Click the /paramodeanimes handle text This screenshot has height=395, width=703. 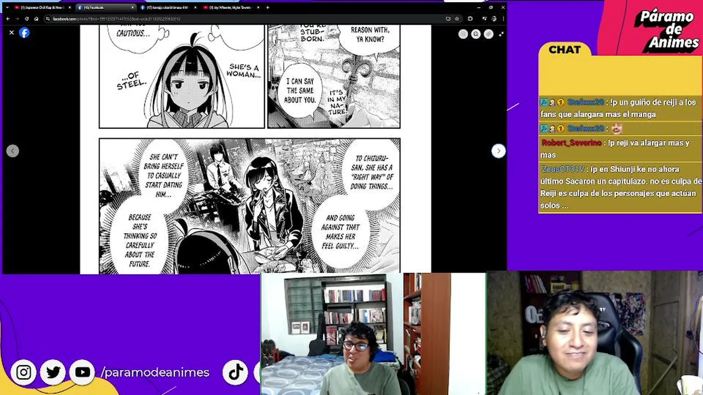(x=155, y=373)
